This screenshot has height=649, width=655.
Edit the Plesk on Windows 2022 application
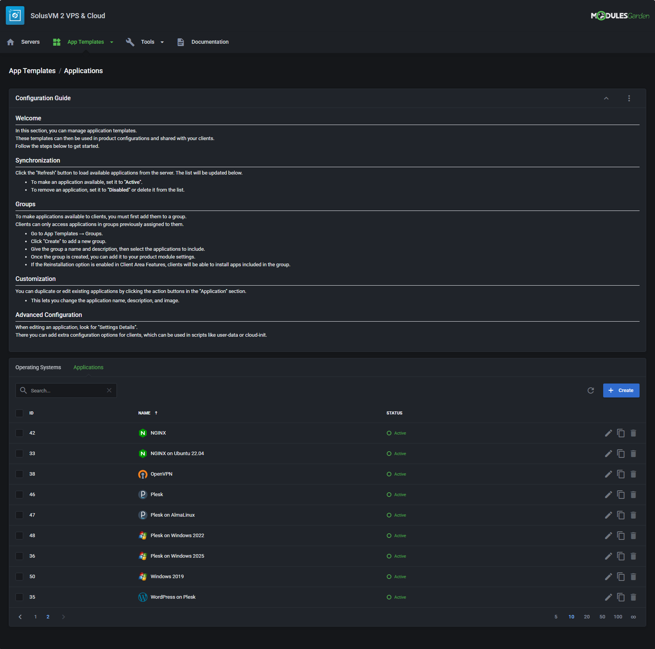coord(609,536)
